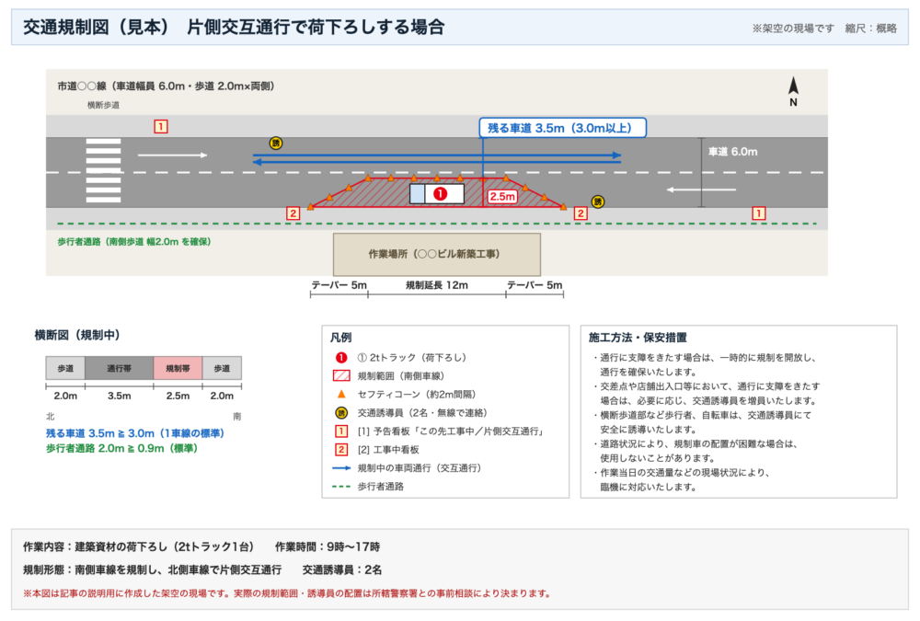Click the legend entry '① 2tトラック（荷下ろし）'
The width and height of the screenshot is (920, 621).
coord(412,358)
